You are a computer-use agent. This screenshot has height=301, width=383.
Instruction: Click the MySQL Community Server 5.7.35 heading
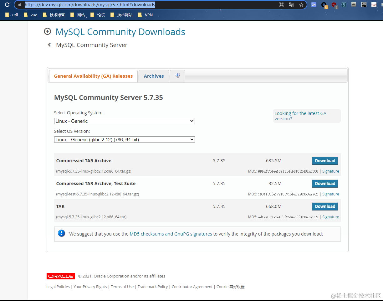click(109, 97)
